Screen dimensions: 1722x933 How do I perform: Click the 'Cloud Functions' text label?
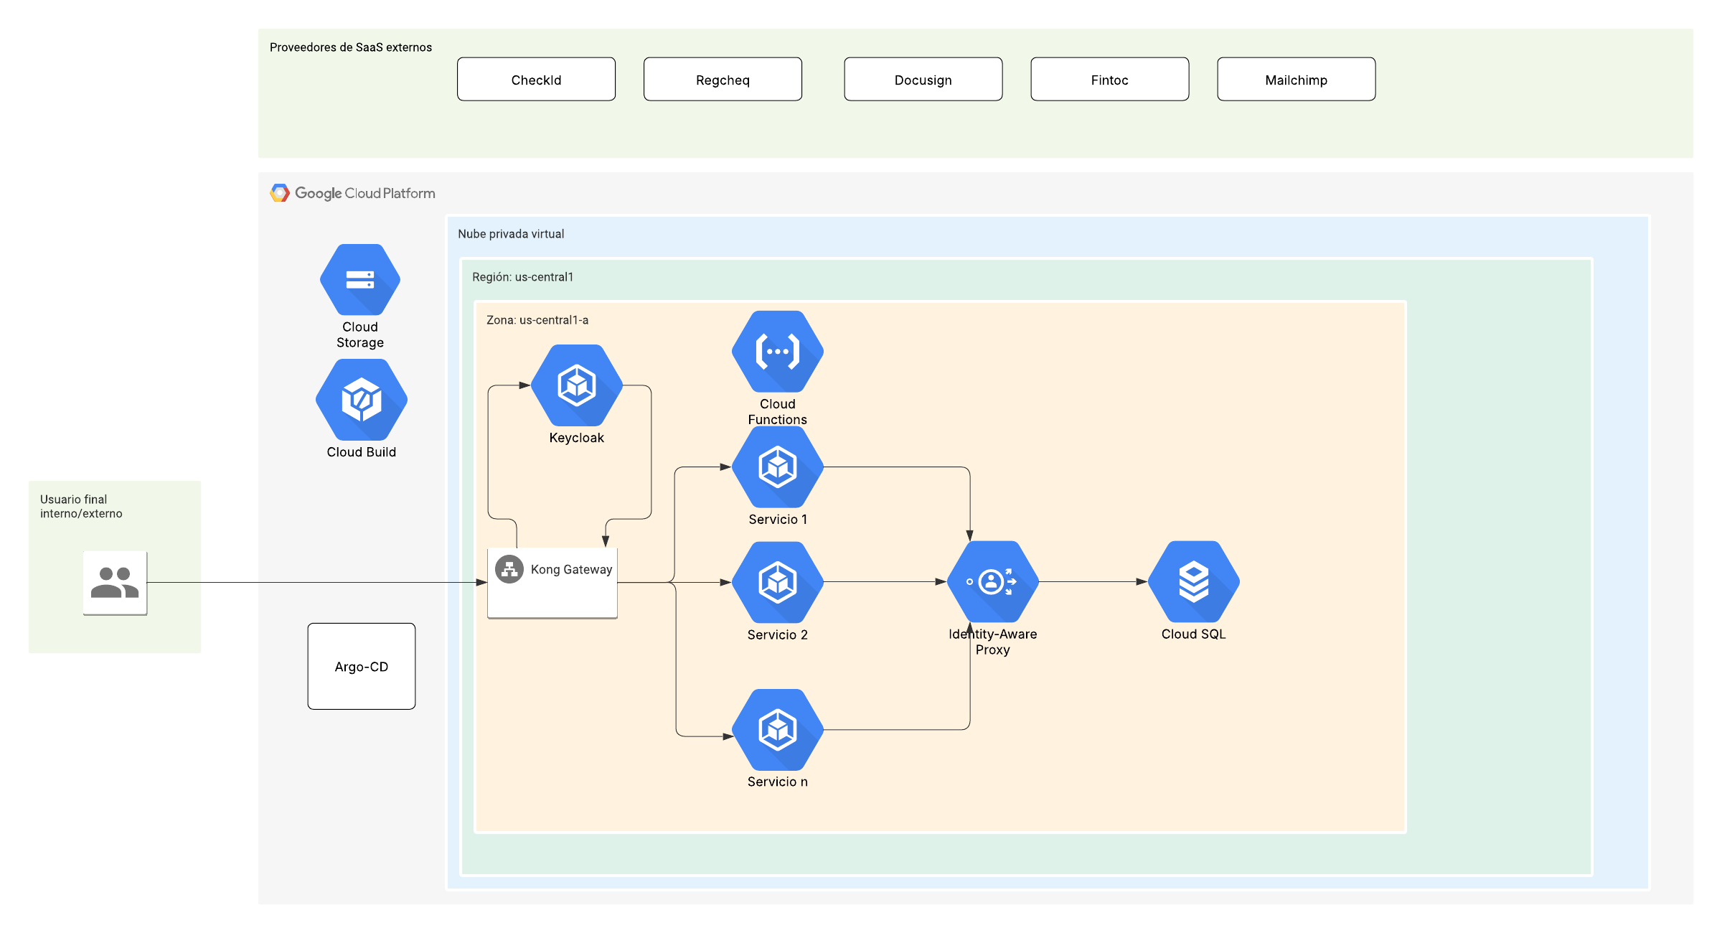pyautogui.click(x=778, y=412)
